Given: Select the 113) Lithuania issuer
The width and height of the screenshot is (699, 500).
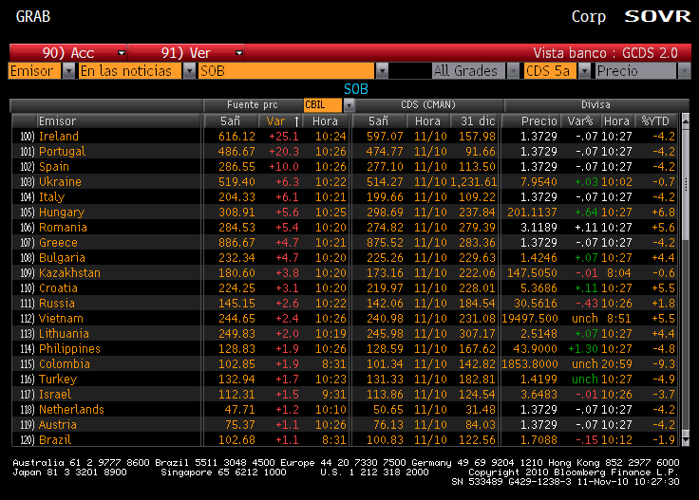Looking at the screenshot, I should click(64, 333).
